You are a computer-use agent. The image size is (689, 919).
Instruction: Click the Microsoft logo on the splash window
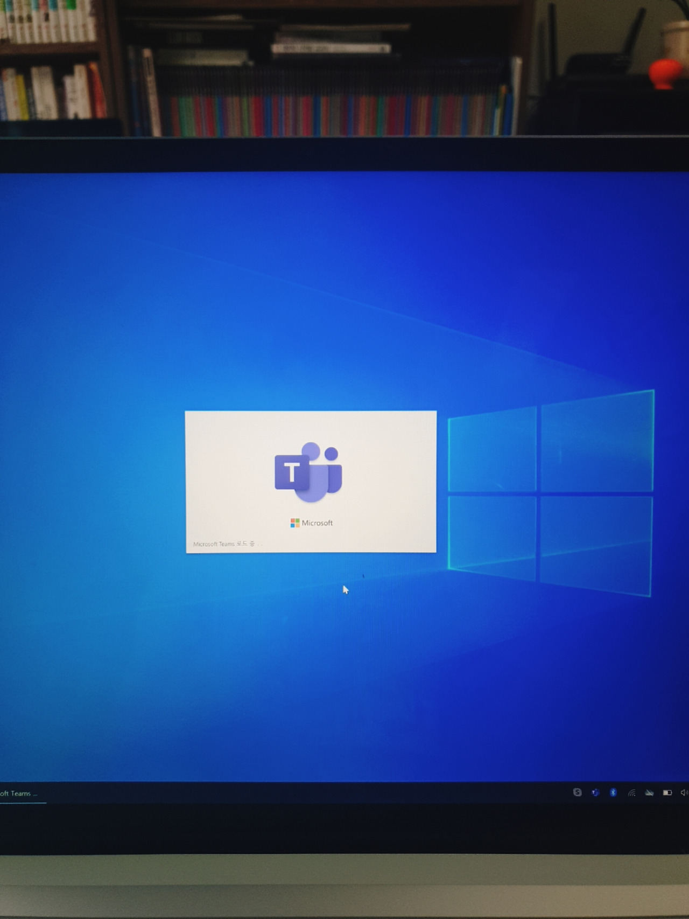tap(311, 523)
